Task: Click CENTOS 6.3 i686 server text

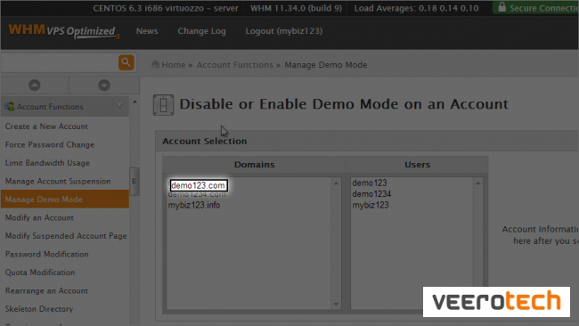Action: pyautogui.click(x=166, y=8)
